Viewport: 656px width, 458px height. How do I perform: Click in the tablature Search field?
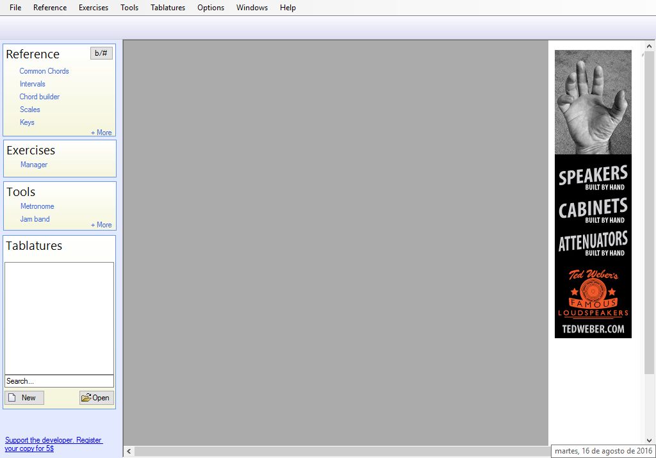click(x=59, y=381)
